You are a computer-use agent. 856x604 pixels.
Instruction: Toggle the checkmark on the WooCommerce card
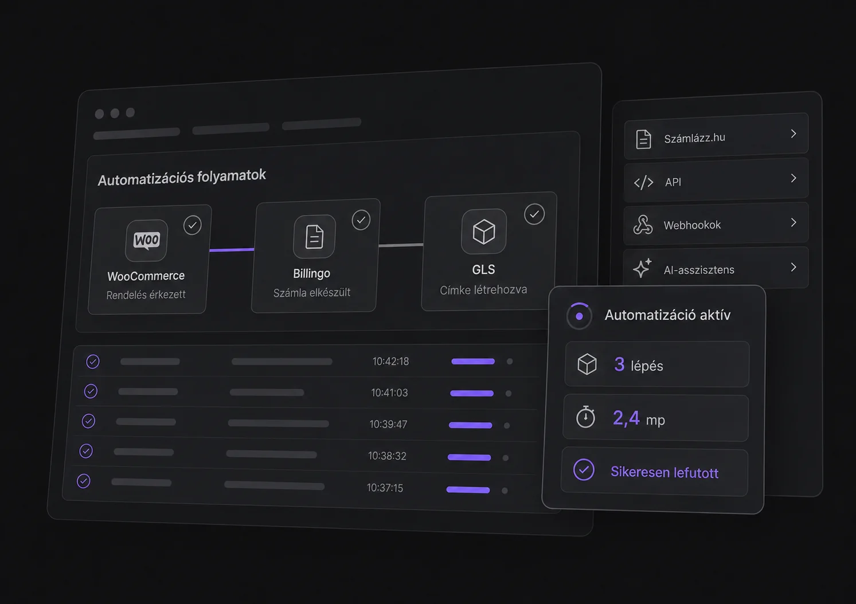(193, 225)
